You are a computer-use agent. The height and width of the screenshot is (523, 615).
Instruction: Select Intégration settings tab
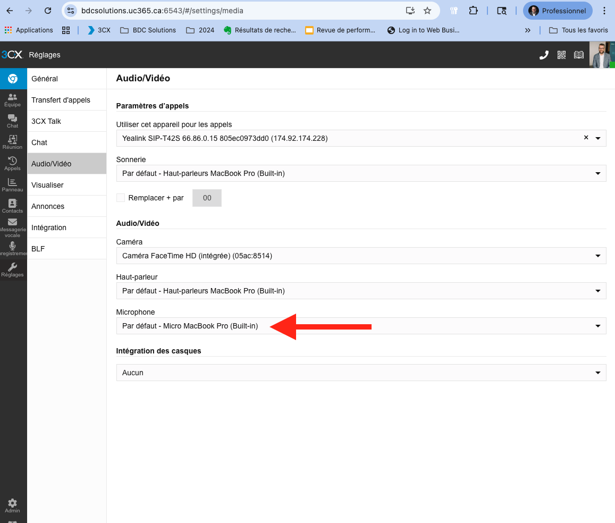pos(66,227)
